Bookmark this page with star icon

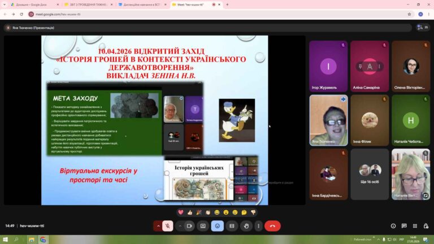[409, 14]
